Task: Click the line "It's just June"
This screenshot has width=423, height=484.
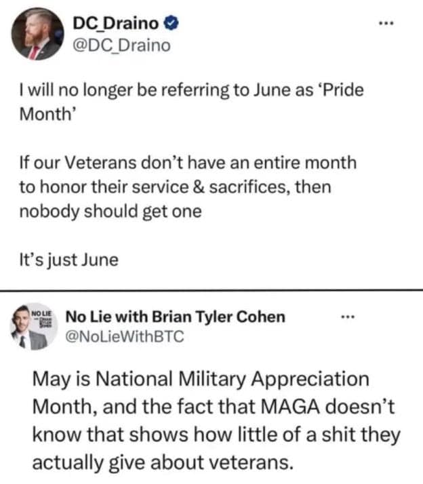Action: tap(68, 260)
